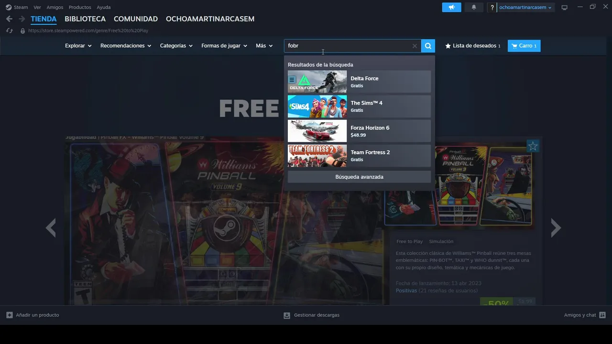Viewport: 612px width, 344px height.
Task: Select the Team Fortress 2 search result
Action: click(x=359, y=156)
